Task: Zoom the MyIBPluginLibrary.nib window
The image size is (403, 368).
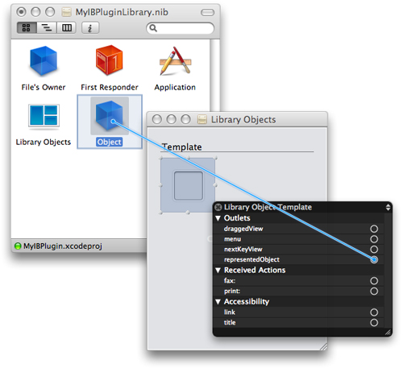Action: pos(50,12)
